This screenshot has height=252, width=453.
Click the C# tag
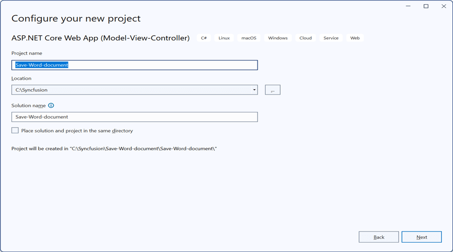click(x=204, y=38)
